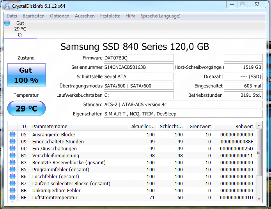Click the disk title Samsung SSD 840 Series
The image size is (271, 209).
[135, 47]
